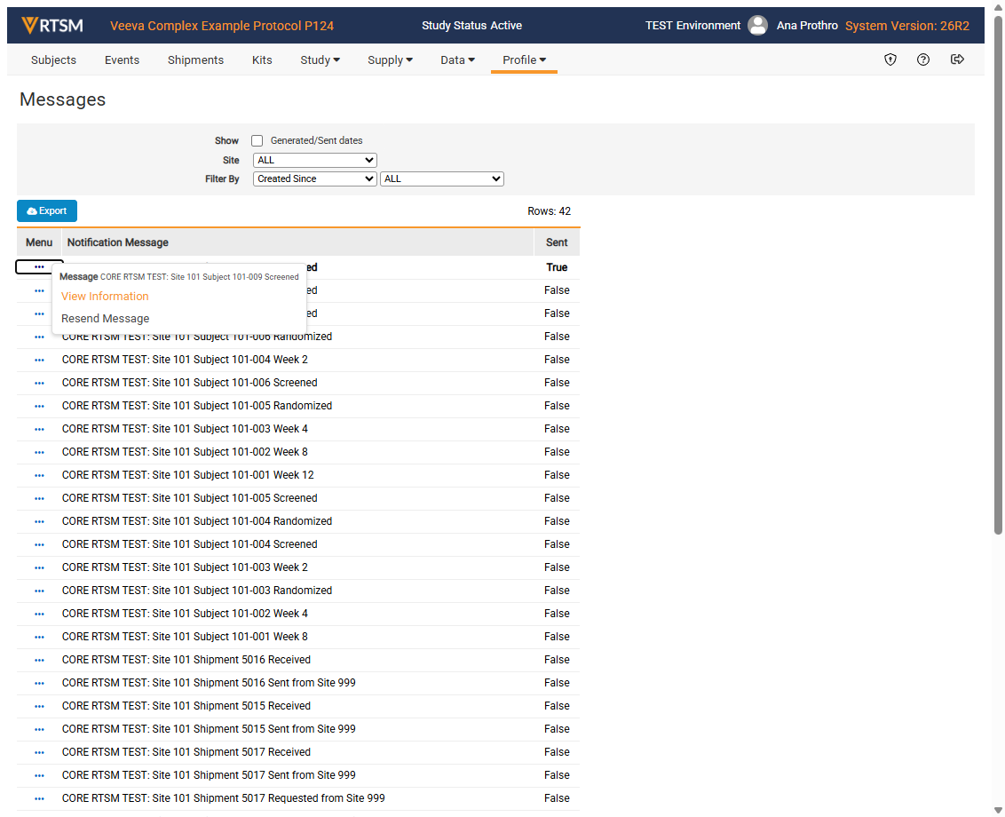Open row menu for Subject 101-004 Week 2

click(x=39, y=360)
